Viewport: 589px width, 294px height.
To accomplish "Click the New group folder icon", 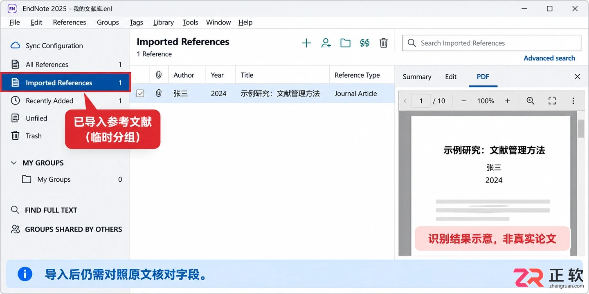I will coord(346,43).
